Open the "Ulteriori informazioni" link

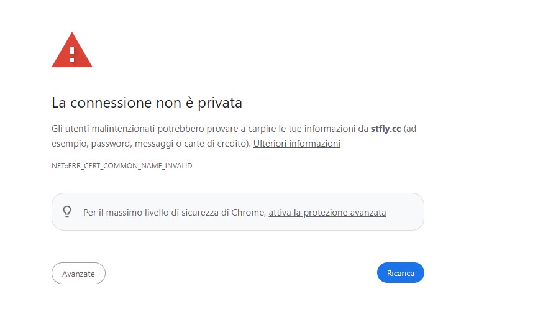pos(296,143)
